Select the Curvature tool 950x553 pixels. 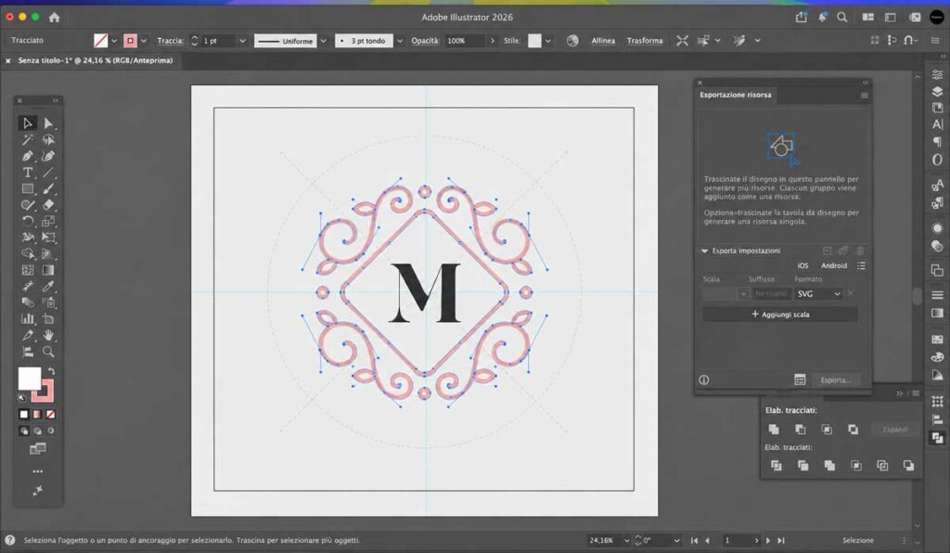tap(48, 156)
